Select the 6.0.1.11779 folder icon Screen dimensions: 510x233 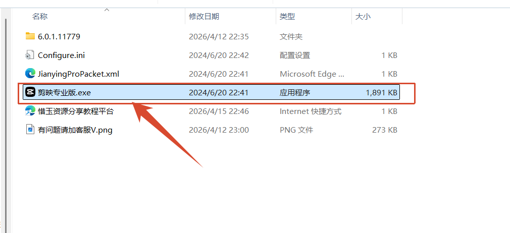pyautogui.click(x=30, y=36)
